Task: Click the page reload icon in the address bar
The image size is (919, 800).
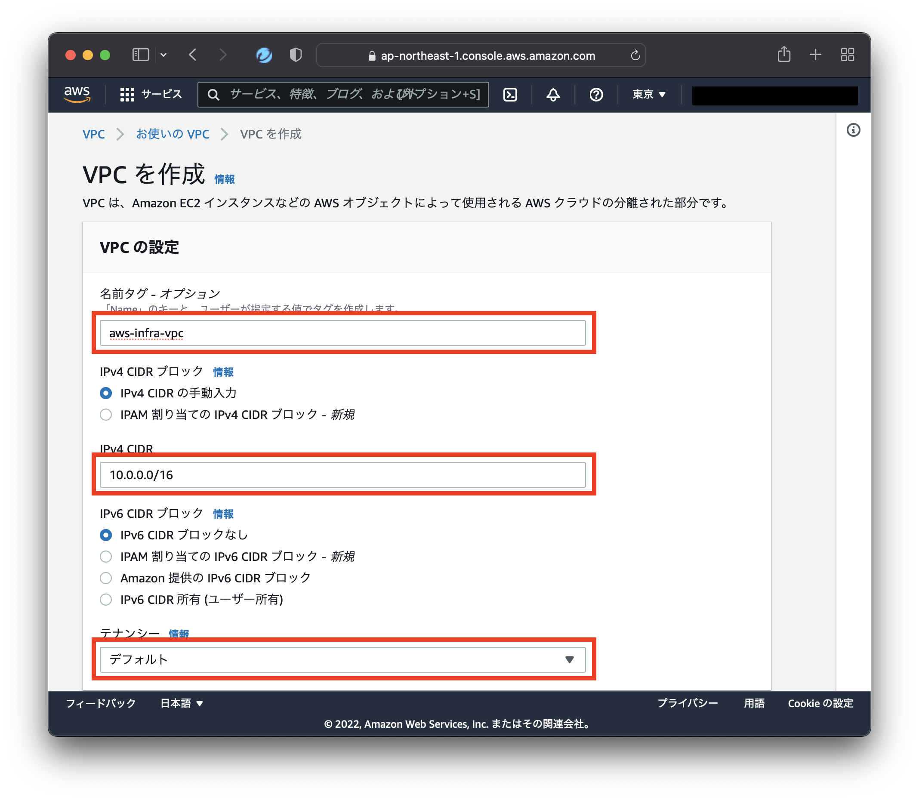Action: (635, 55)
